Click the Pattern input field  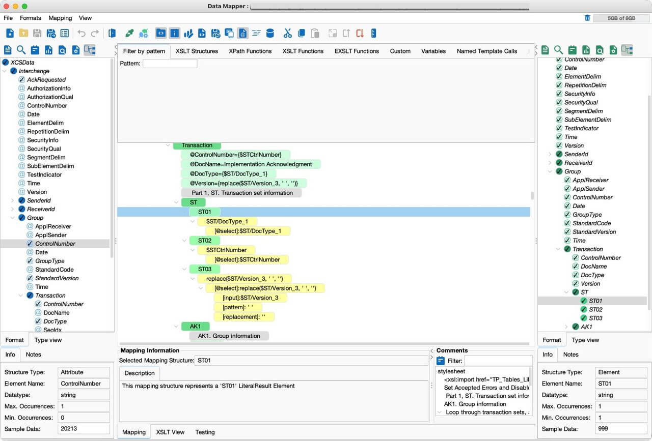click(170, 64)
